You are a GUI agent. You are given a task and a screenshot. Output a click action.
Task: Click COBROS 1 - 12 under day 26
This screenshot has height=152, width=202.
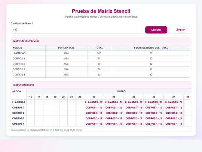[154, 108]
